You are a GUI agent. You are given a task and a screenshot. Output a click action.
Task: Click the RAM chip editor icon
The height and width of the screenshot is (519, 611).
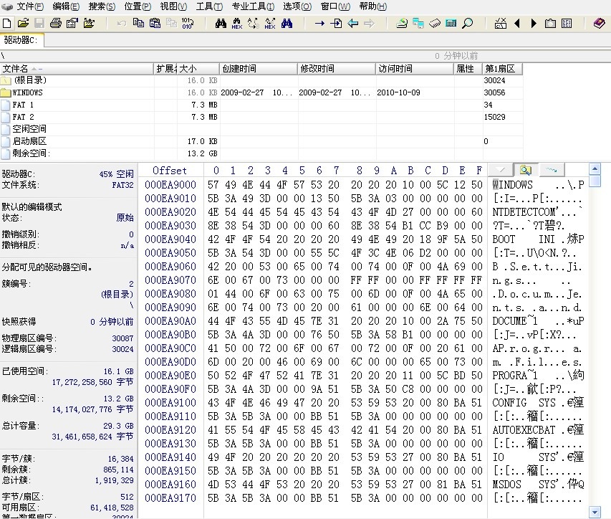click(435, 24)
